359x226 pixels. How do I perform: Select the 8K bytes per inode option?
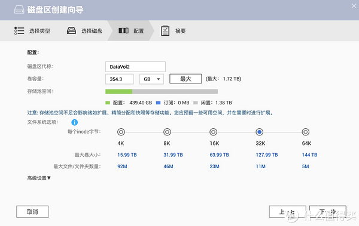click(167, 132)
